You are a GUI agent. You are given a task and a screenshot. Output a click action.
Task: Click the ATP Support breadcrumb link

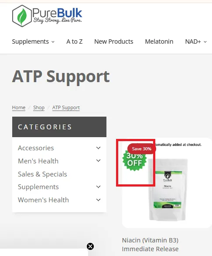point(66,107)
